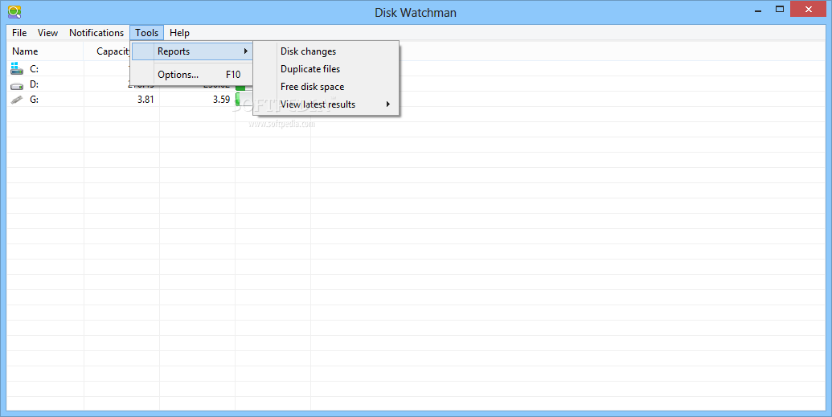The image size is (832, 417).
Task: Select the D: hard drive icon
Action: pos(17,85)
